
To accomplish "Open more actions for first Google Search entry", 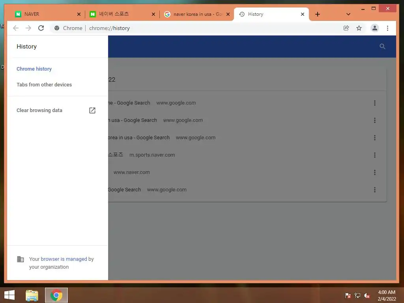I will (375, 103).
